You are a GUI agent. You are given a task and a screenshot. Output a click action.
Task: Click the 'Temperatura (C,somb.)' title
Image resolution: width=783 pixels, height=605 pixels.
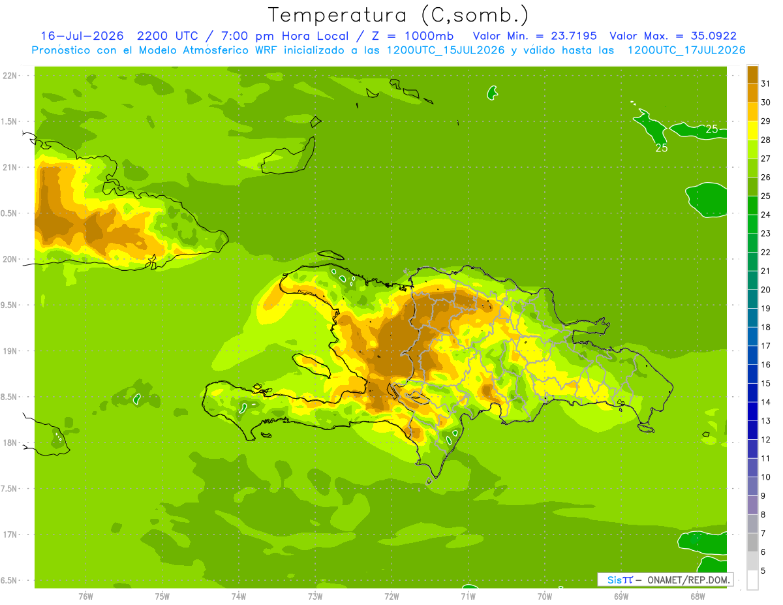pyautogui.click(x=399, y=15)
